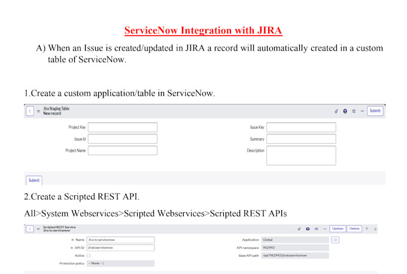Click the Application field showing Global
Viewport: 407px width, 274px height.
pos(295,240)
